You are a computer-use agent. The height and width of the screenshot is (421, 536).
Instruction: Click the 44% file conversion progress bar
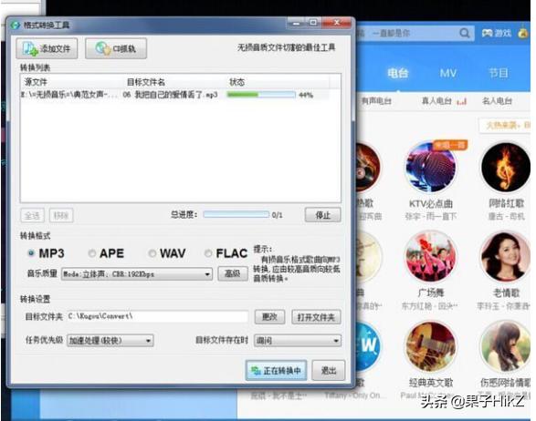[261, 95]
